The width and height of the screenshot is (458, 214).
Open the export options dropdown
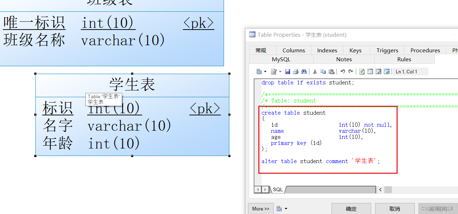point(264,72)
